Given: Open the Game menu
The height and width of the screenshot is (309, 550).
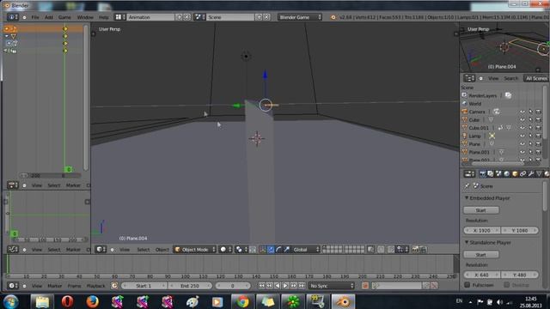Looking at the screenshot, I should tap(64, 17).
